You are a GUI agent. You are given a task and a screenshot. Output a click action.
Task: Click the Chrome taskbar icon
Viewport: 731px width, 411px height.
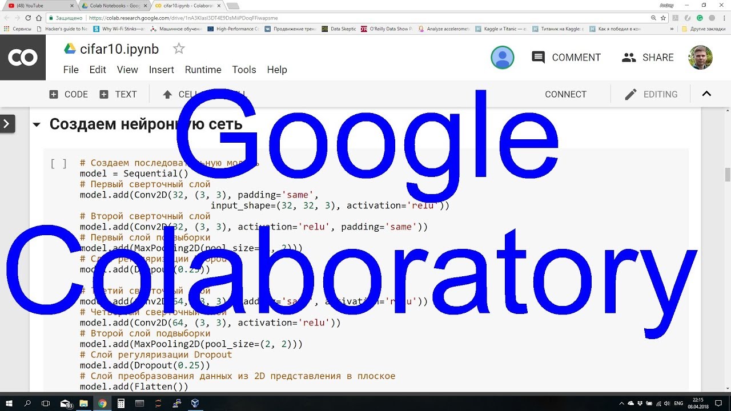tap(102, 403)
